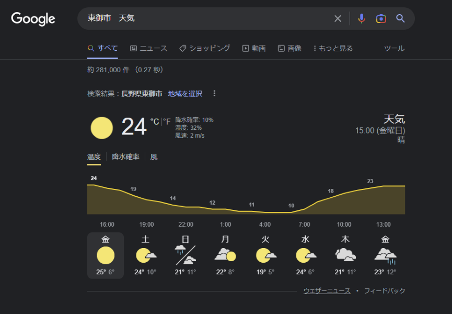Clear the search box text
The height and width of the screenshot is (314, 452).
pos(338,19)
